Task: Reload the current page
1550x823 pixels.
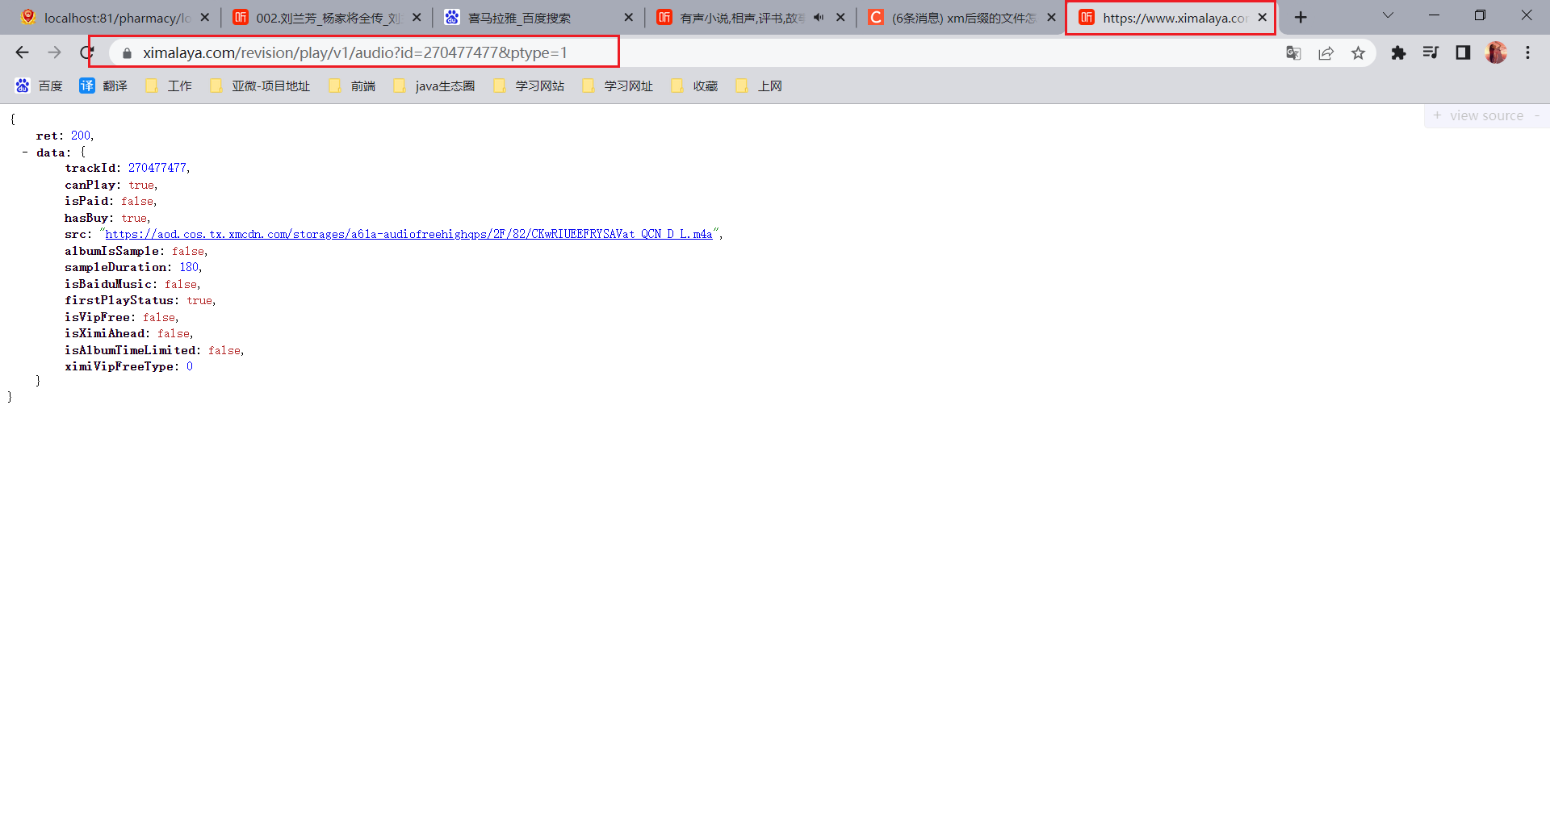Action: pyautogui.click(x=86, y=52)
